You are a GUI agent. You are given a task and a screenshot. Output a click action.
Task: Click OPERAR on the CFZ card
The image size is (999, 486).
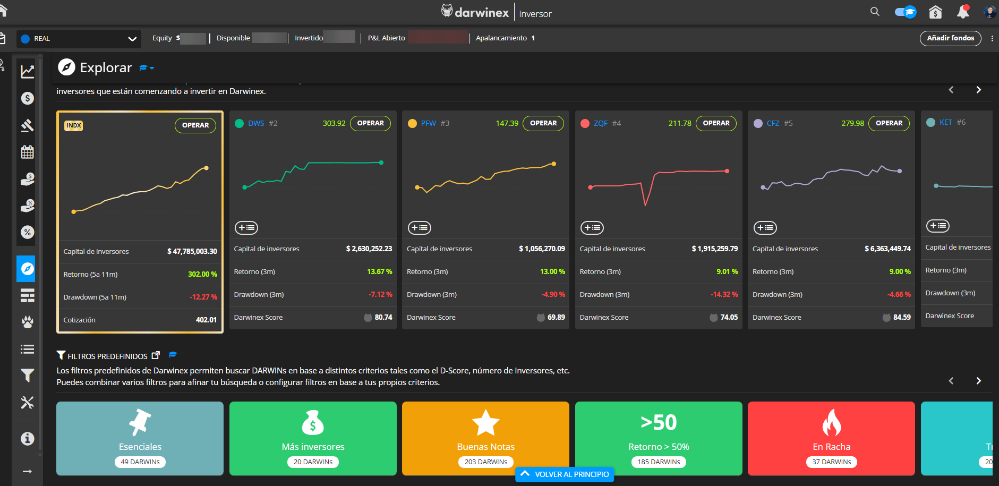click(889, 123)
